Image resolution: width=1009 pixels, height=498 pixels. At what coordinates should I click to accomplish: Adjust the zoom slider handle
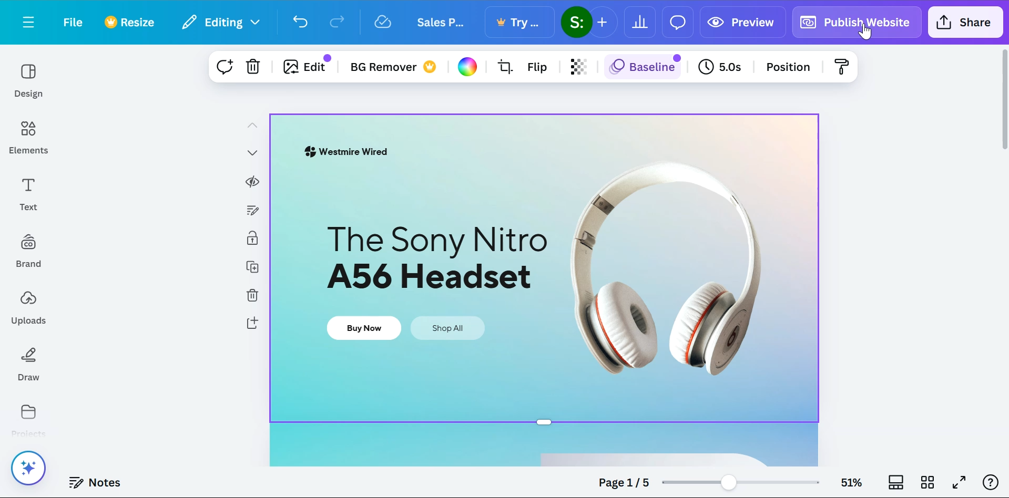[729, 482]
